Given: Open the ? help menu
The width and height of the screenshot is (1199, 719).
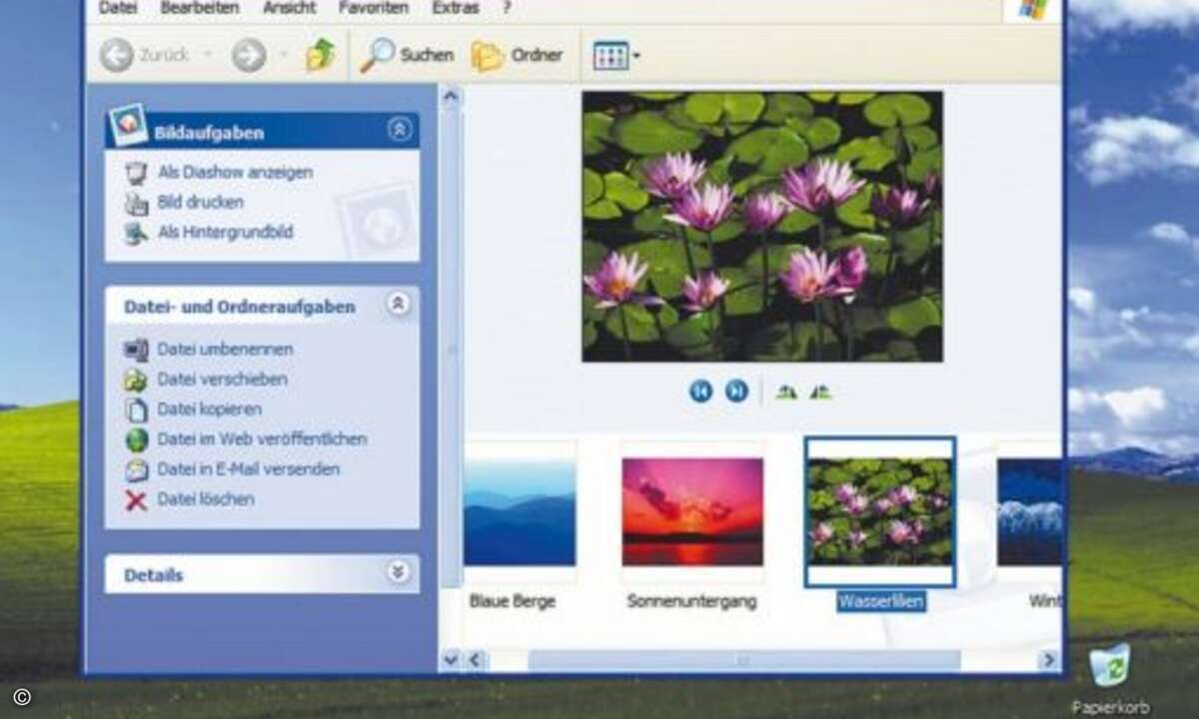Looking at the screenshot, I should [508, 7].
